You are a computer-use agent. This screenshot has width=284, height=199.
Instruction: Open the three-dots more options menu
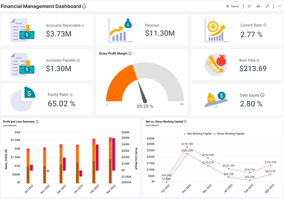tap(280, 6)
